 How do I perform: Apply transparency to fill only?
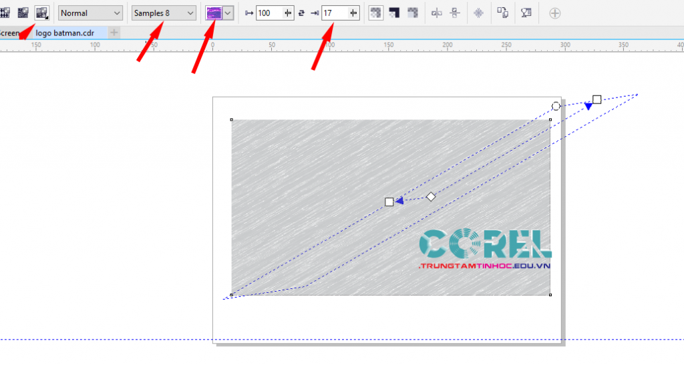pyautogui.click(x=394, y=13)
